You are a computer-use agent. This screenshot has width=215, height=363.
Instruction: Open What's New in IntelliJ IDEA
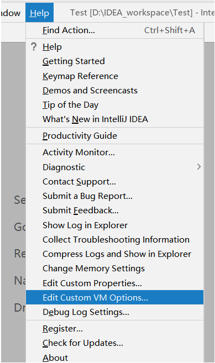(x=114, y=119)
